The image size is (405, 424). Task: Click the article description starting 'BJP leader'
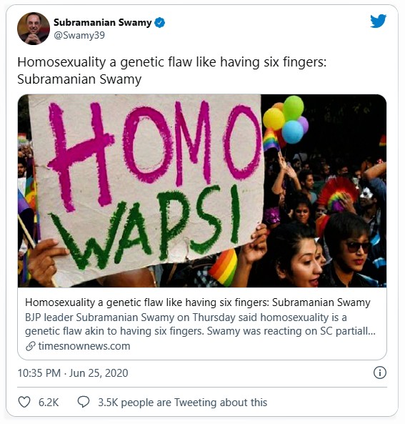[200, 324]
